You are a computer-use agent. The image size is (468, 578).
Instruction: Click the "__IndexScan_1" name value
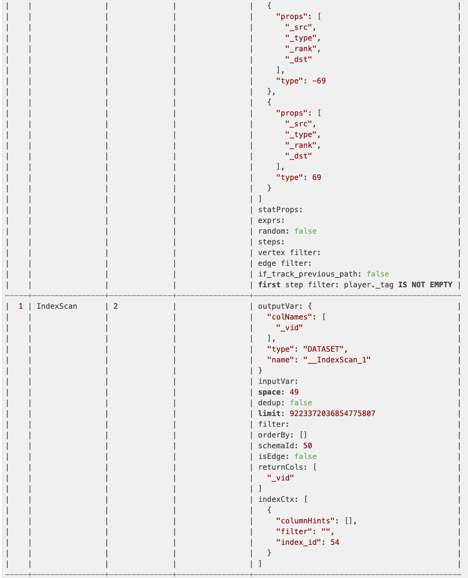coord(337,360)
